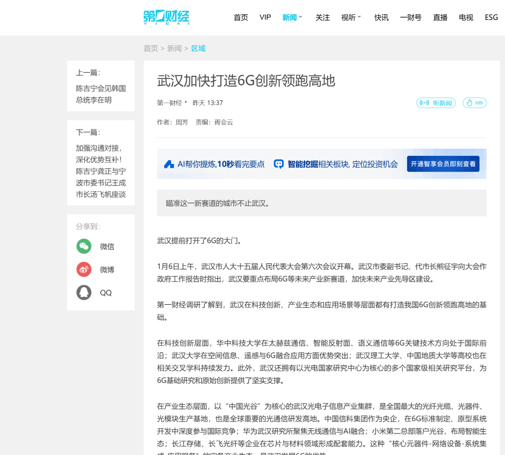This screenshot has width=505, height=455.
Task: Expand the 视听 dropdown arrow
Action: (359, 17)
